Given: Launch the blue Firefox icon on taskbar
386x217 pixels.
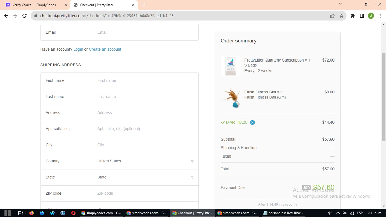Looking at the screenshot, I should click(42, 213).
